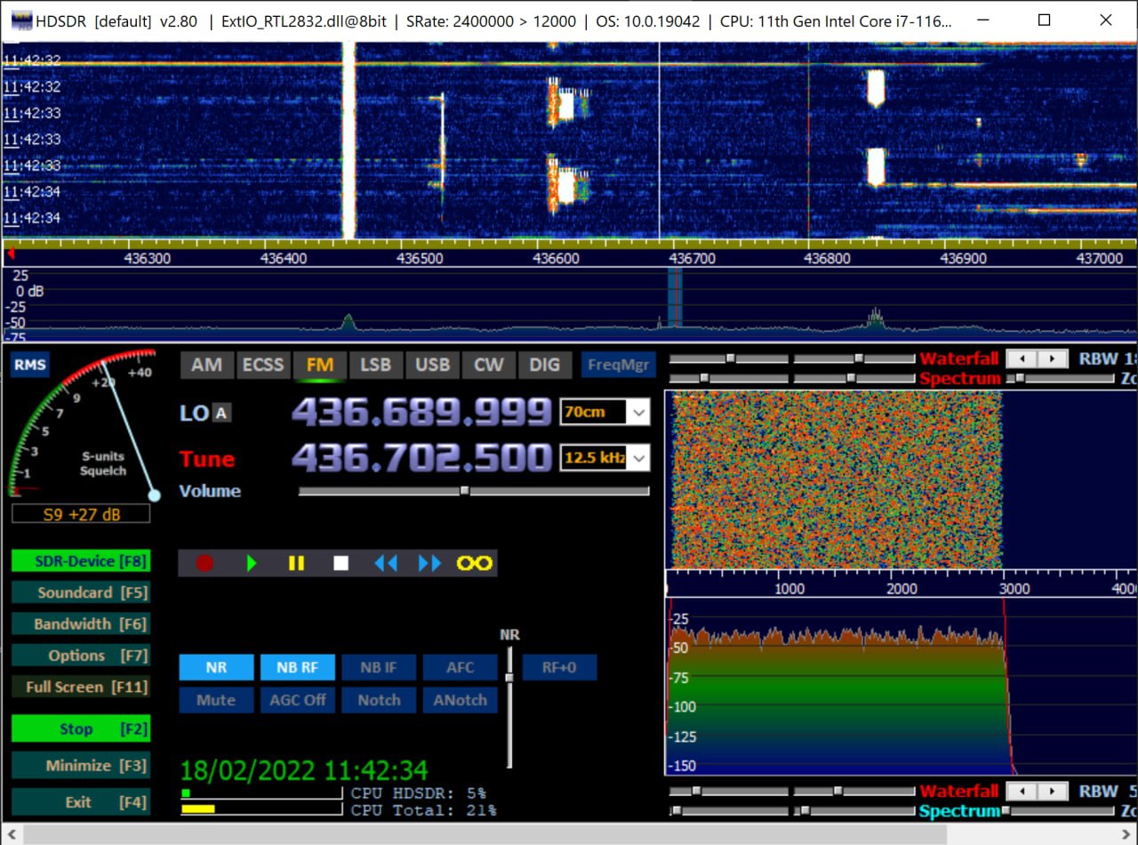Disable the NB RF noise blanker

[297, 668]
